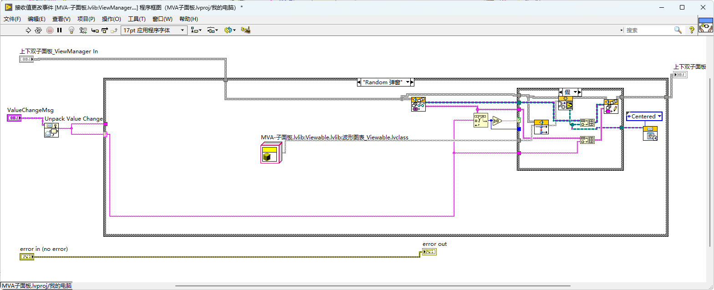714x290 pixels.
Task: Toggle Retain Wire Values button
Action: (x=83, y=30)
